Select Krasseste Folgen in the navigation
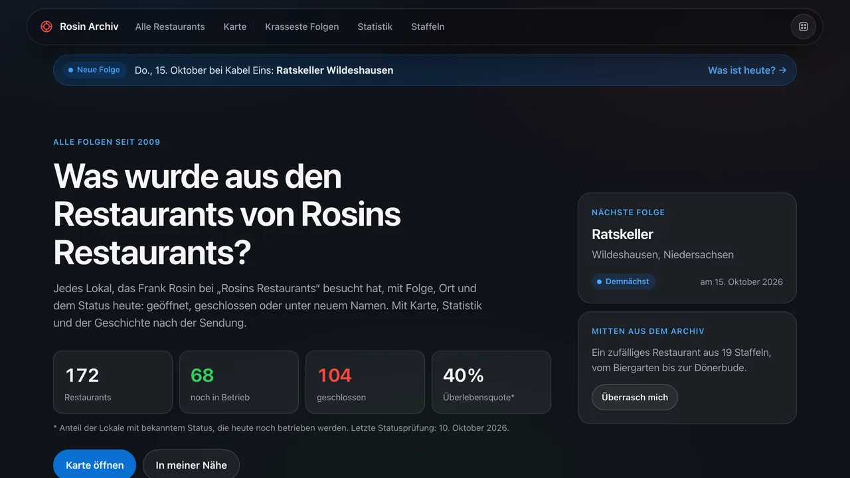Screen dimensions: 850x478 302,27
